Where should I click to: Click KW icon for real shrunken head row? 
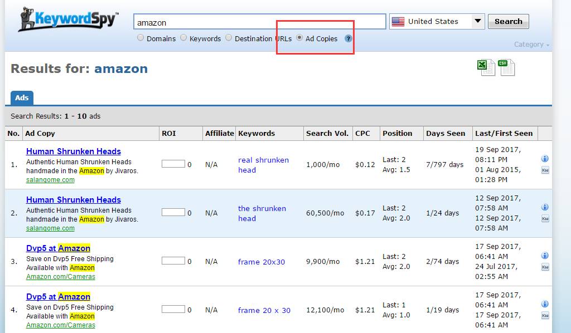click(545, 170)
